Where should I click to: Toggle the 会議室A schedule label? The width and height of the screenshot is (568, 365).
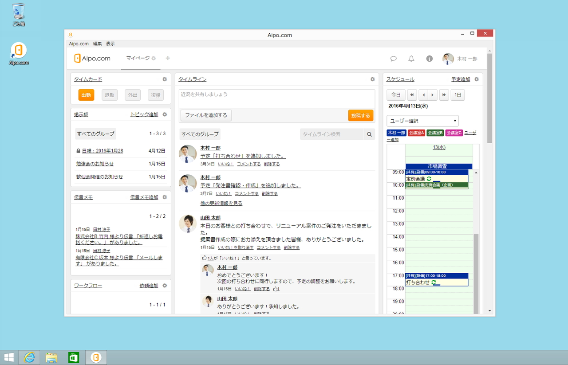(x=416, y=133)
